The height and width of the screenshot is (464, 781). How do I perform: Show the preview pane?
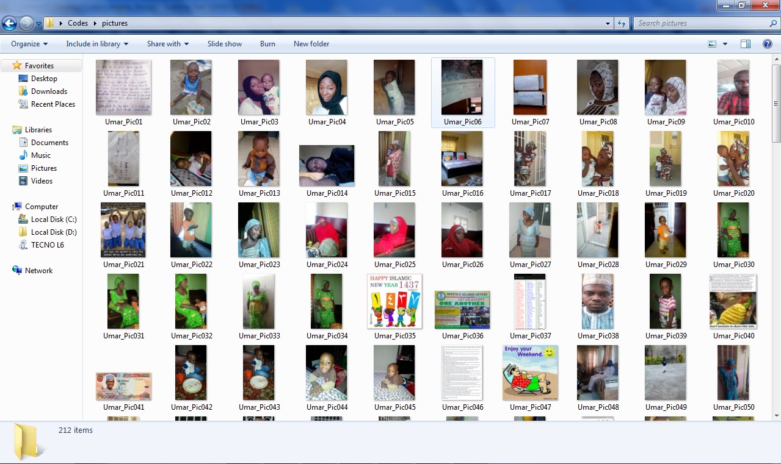(x=745, y=44)
